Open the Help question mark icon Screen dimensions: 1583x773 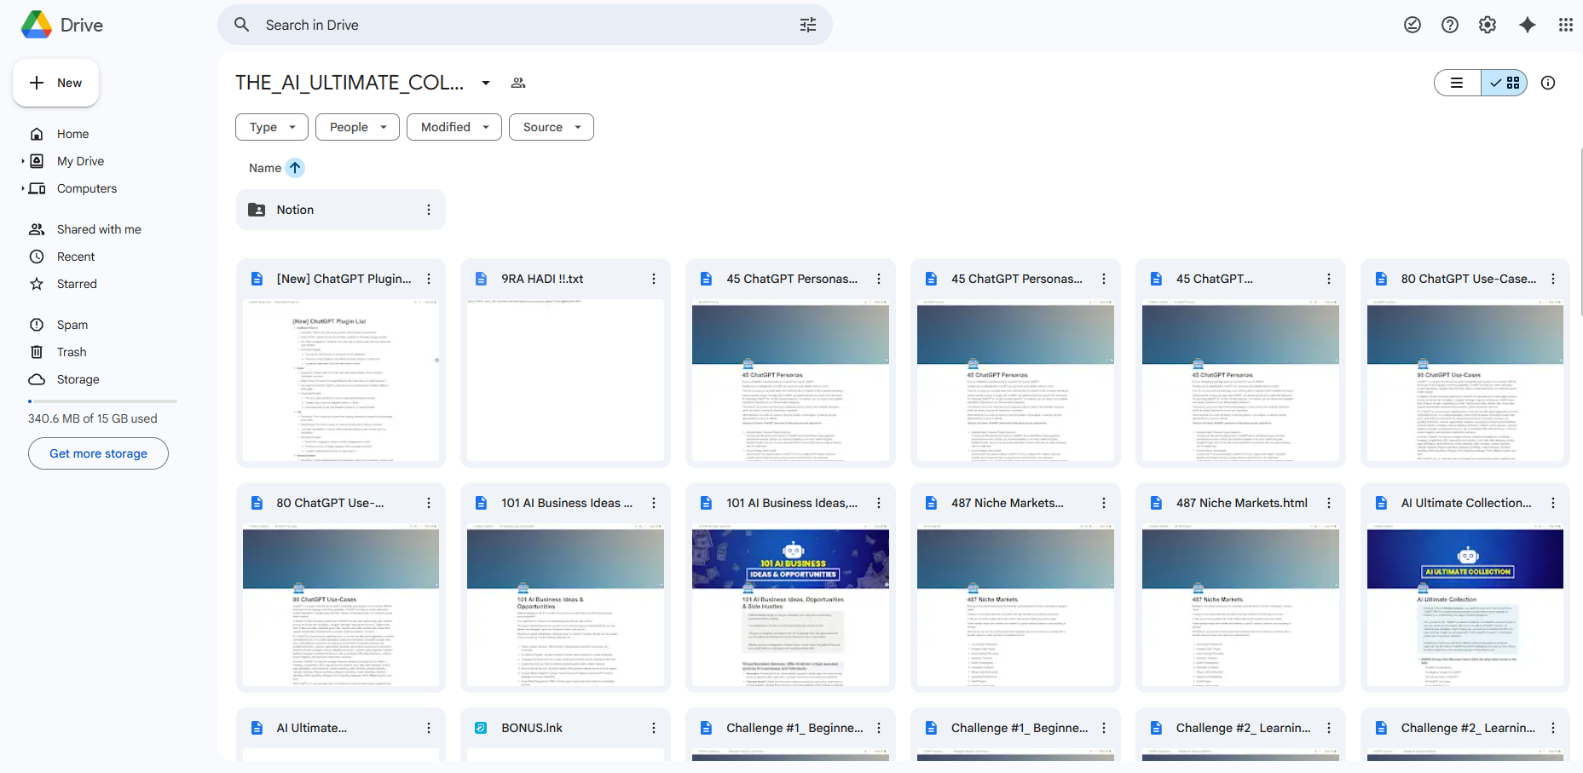pyautogui.click(x=1450, y=25)
